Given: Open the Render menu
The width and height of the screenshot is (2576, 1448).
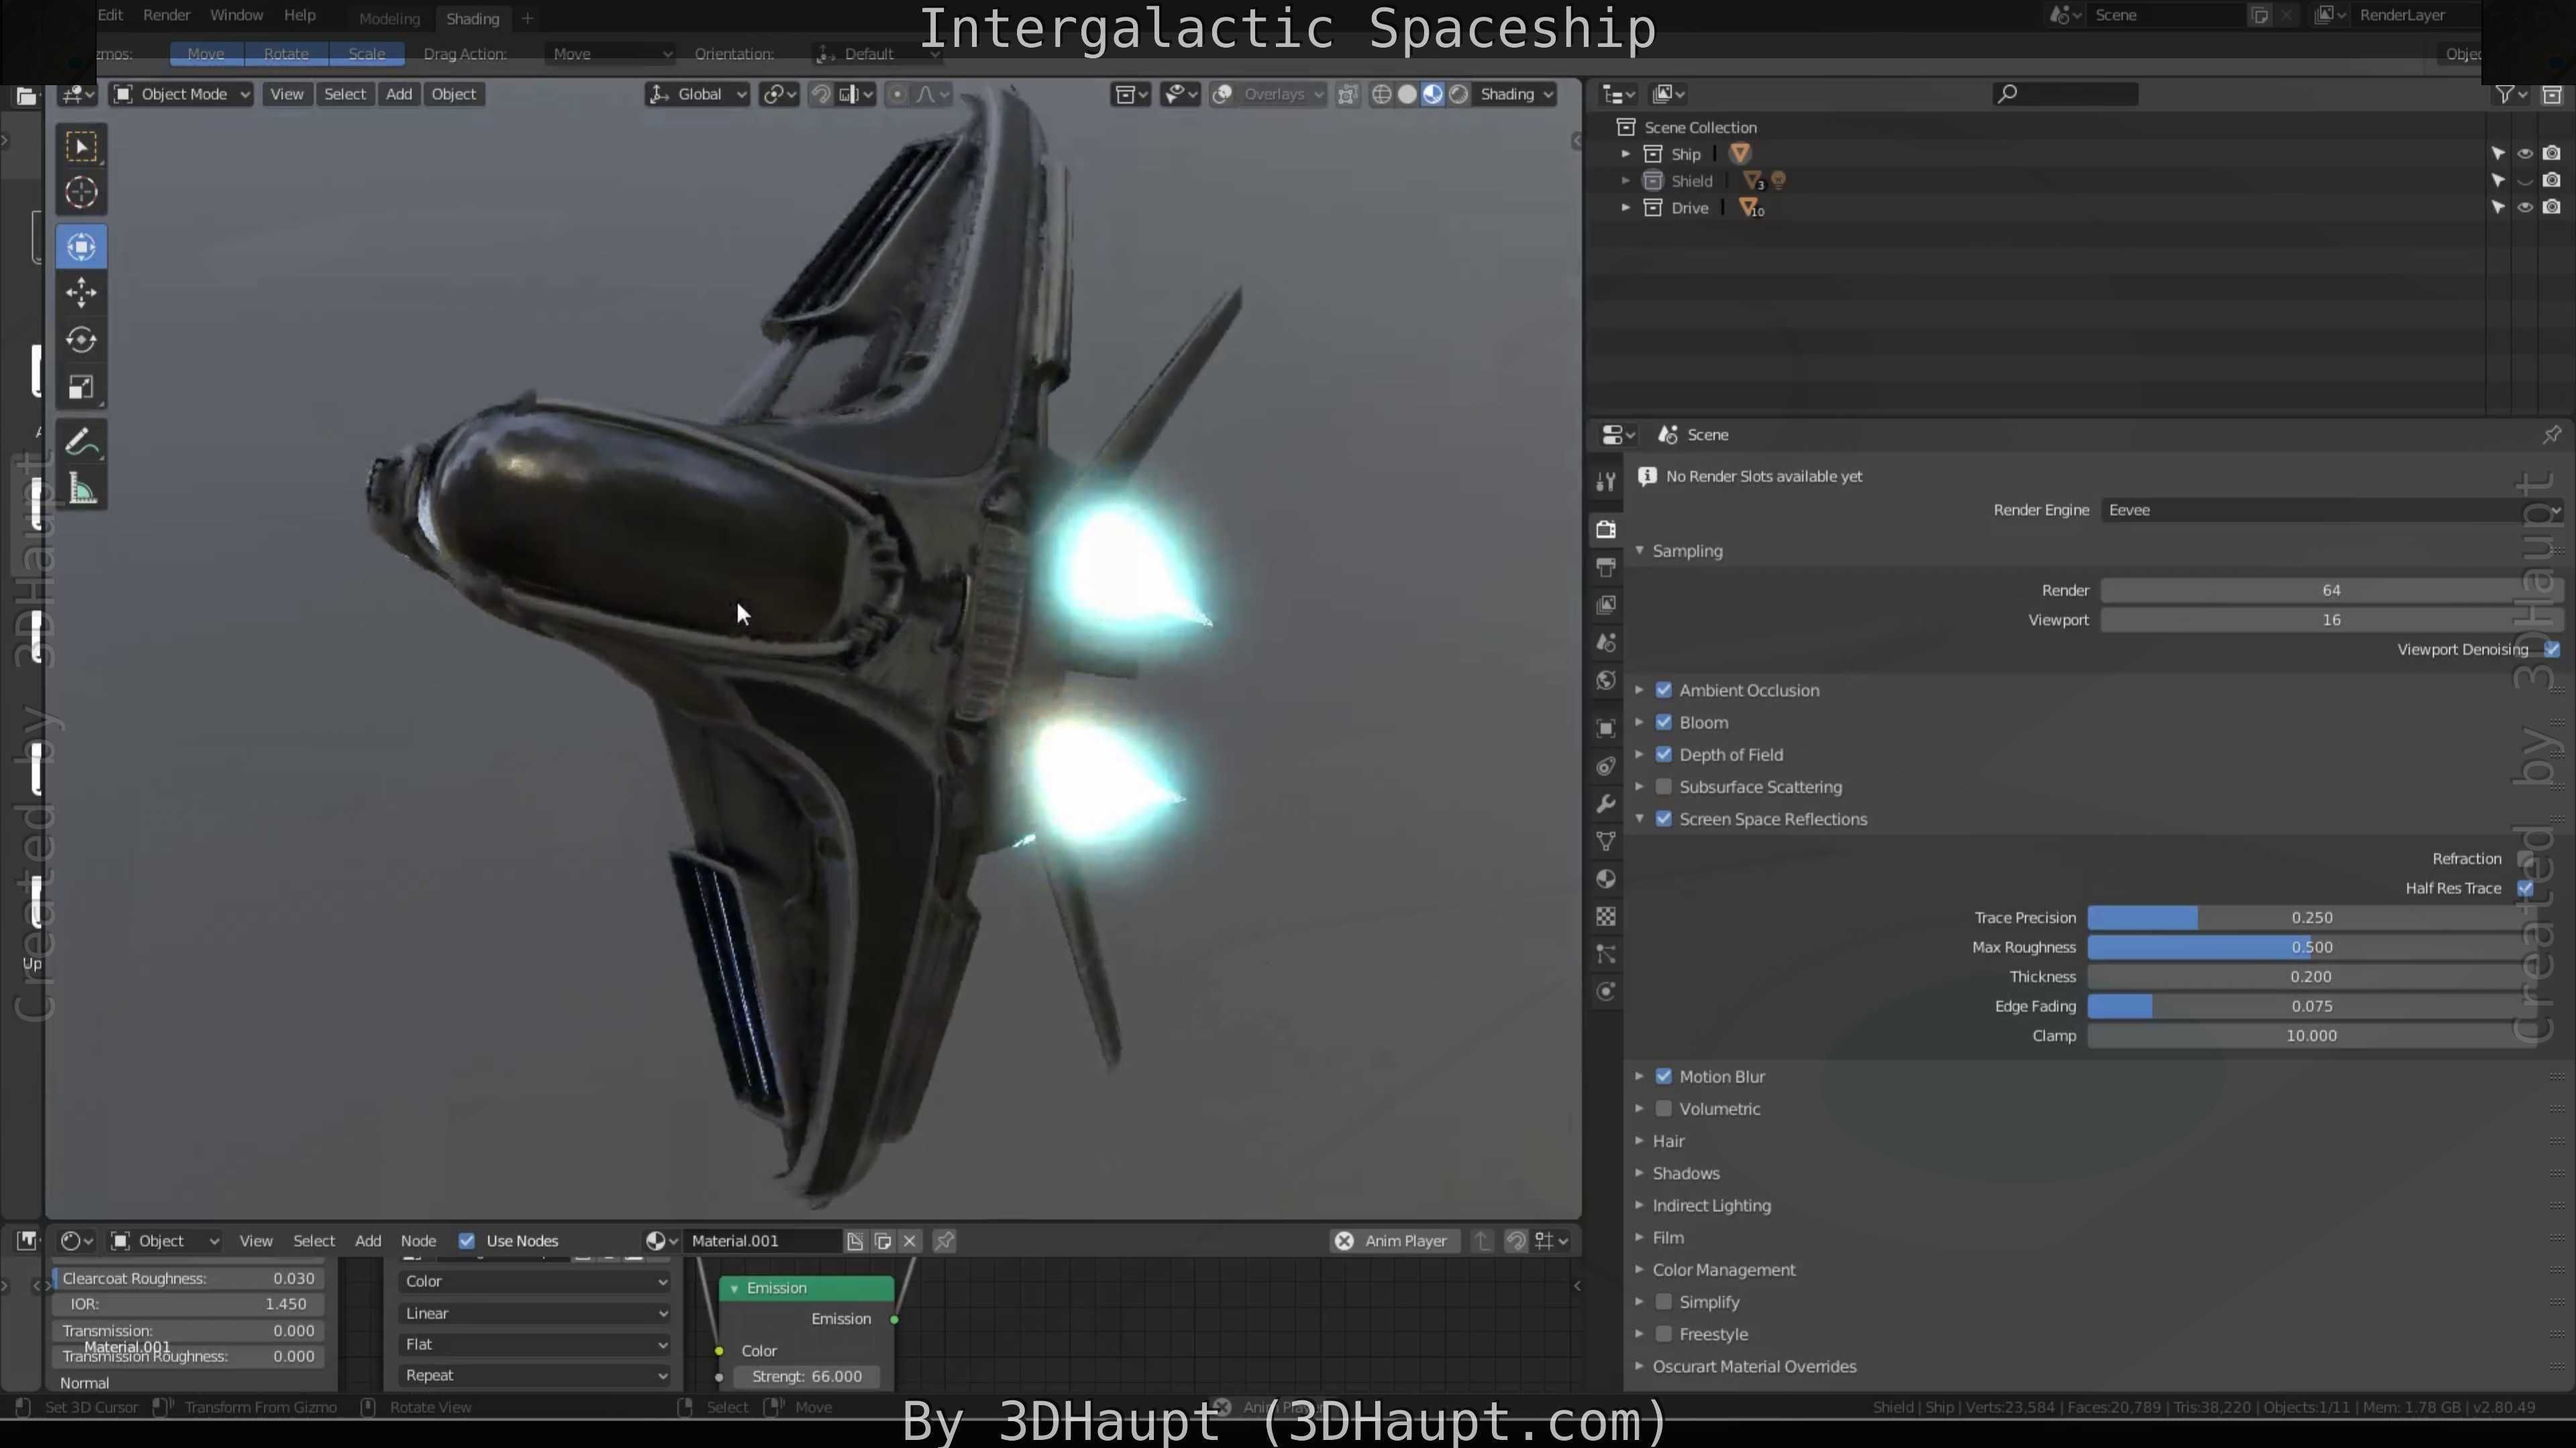Looking at the screenshot, I should (166, 15).
